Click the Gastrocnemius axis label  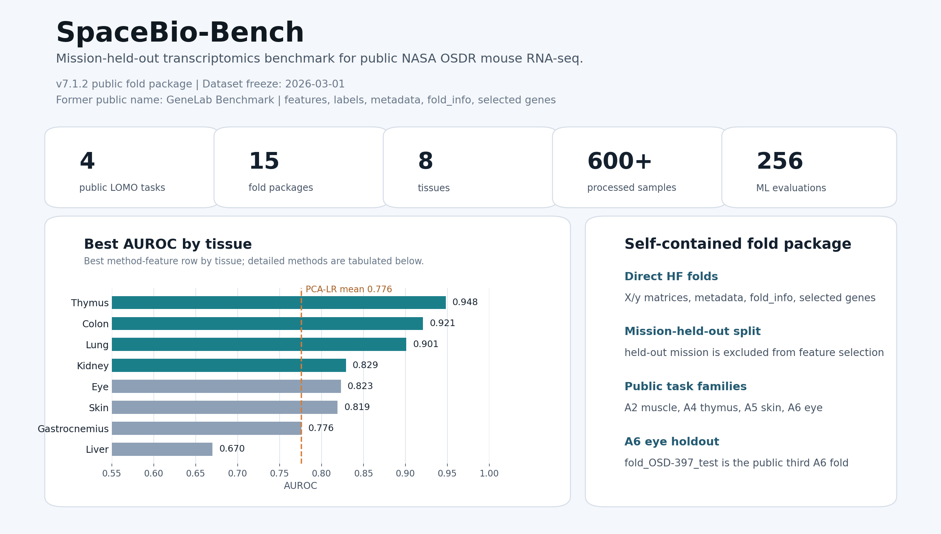point(73,429)
